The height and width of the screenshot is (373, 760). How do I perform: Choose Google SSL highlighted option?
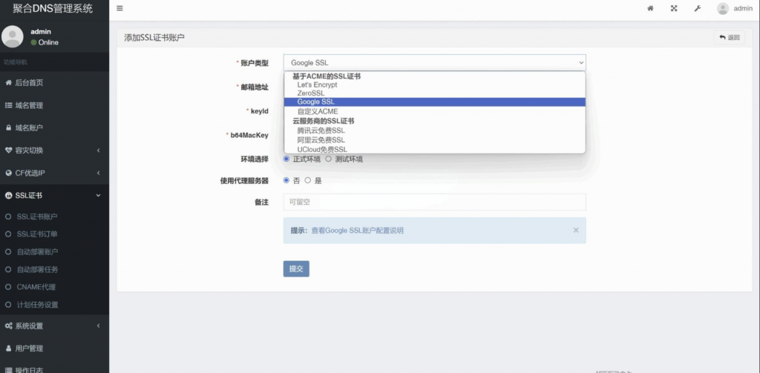coord(434,102)
